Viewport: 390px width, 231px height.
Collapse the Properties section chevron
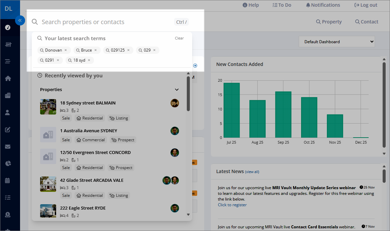tap(176, 89)
